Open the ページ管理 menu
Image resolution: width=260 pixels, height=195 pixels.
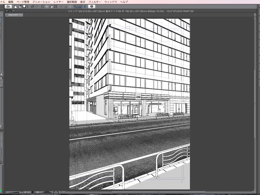23,2
